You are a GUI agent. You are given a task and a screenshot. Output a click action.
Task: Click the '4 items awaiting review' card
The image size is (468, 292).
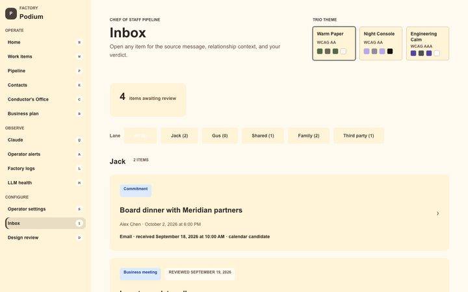[148, 100]
